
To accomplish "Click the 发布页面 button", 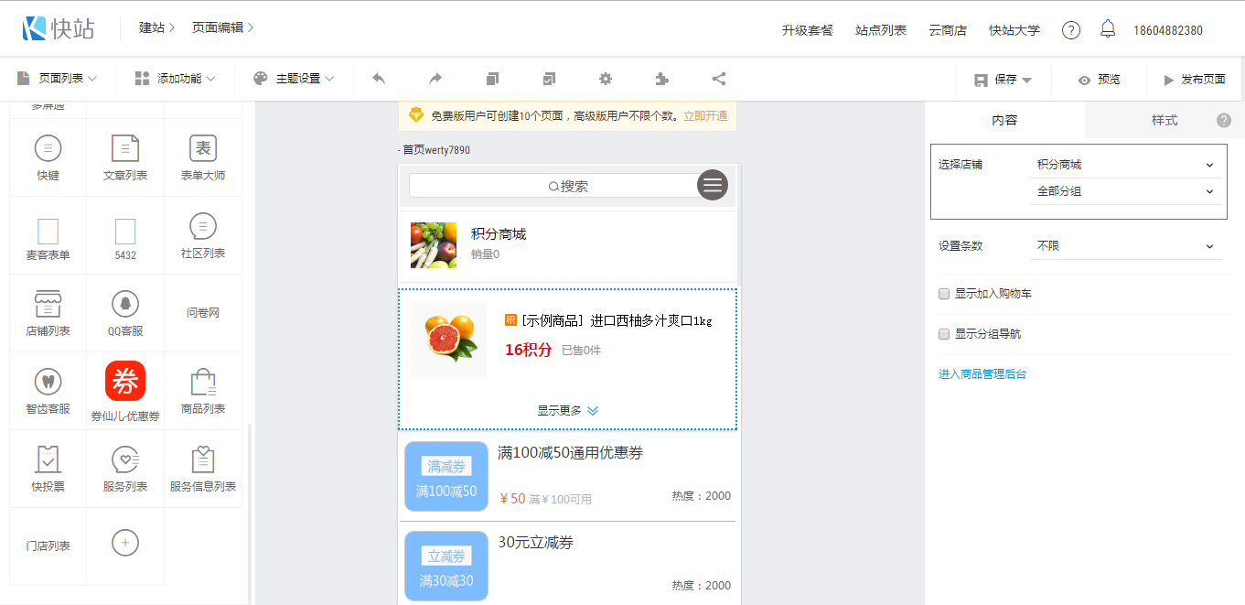I will click(x=1194, y=80).
